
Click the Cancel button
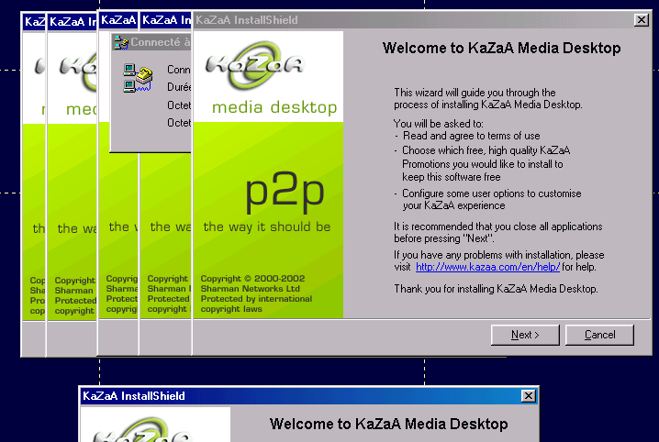[x=599, y=335]
